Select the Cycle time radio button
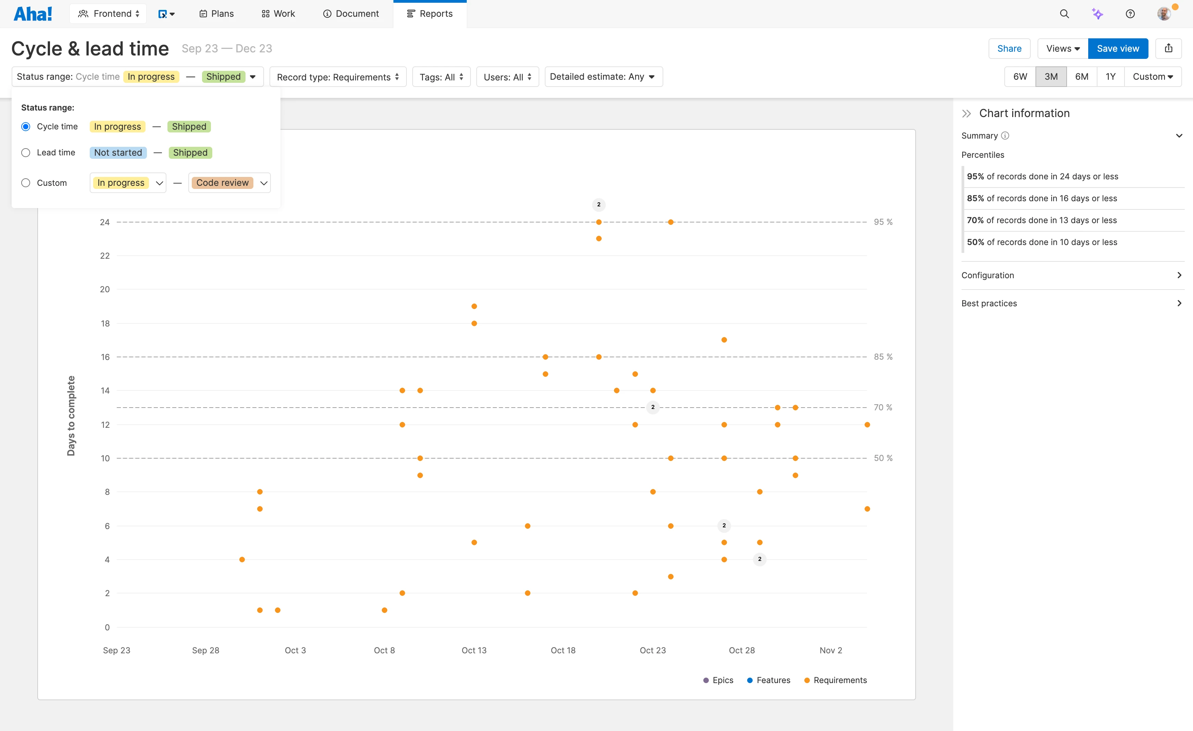This screenshot has width=1193, height=731. (26, 126)
